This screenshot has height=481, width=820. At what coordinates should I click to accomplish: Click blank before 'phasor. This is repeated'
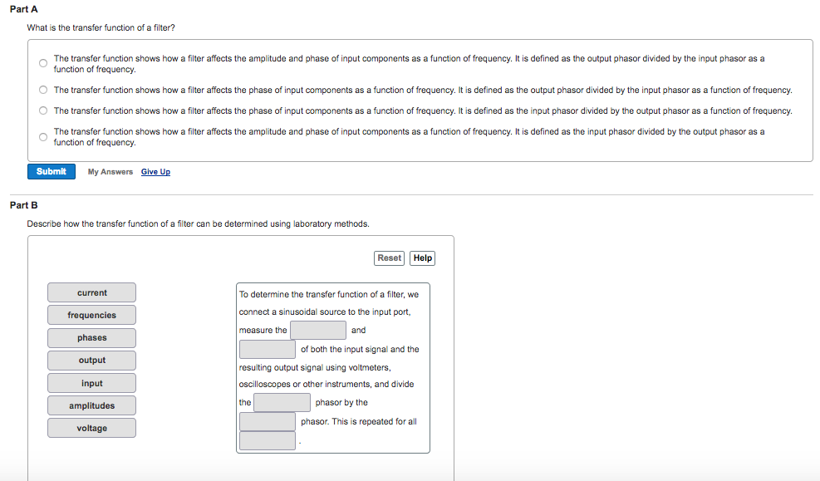(x=268, y=421)
